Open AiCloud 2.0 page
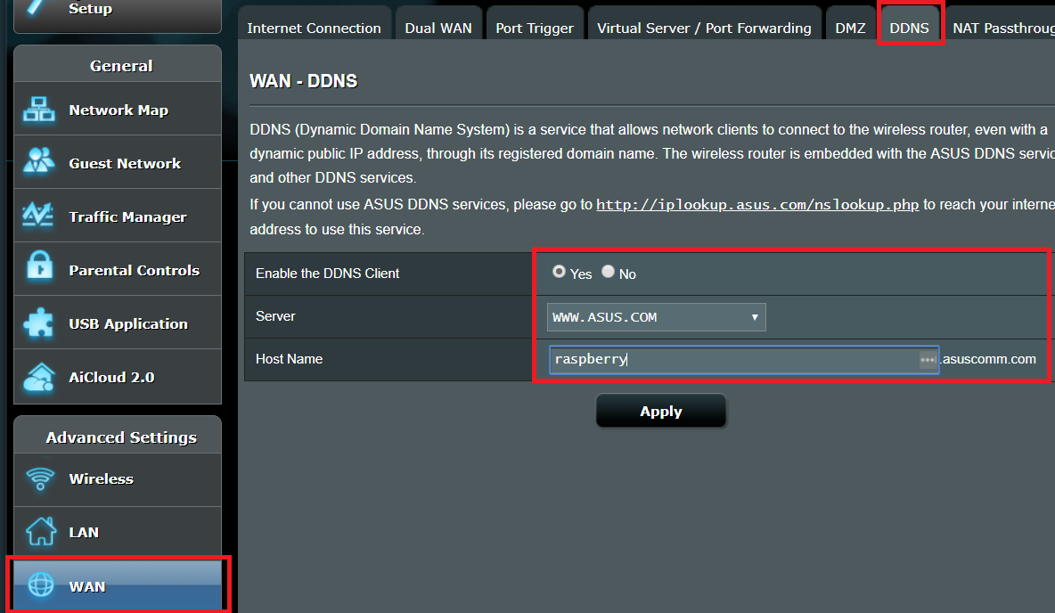The image size is (1055, 613). pos(118,377)
